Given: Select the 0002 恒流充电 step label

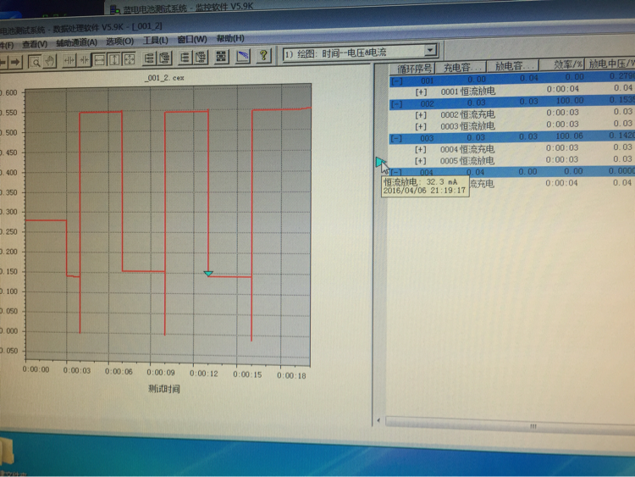Looking at the screenshot, I should pyautogui.click(x=467, y=114).
